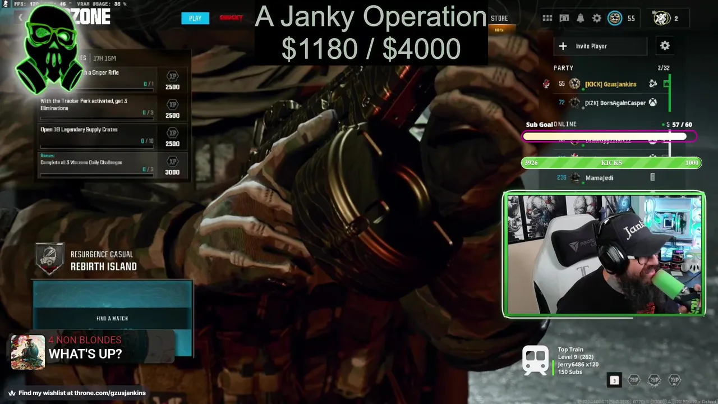Open the CHUCKY tab
Screen dimensions: 718x404
pos(231,18)
